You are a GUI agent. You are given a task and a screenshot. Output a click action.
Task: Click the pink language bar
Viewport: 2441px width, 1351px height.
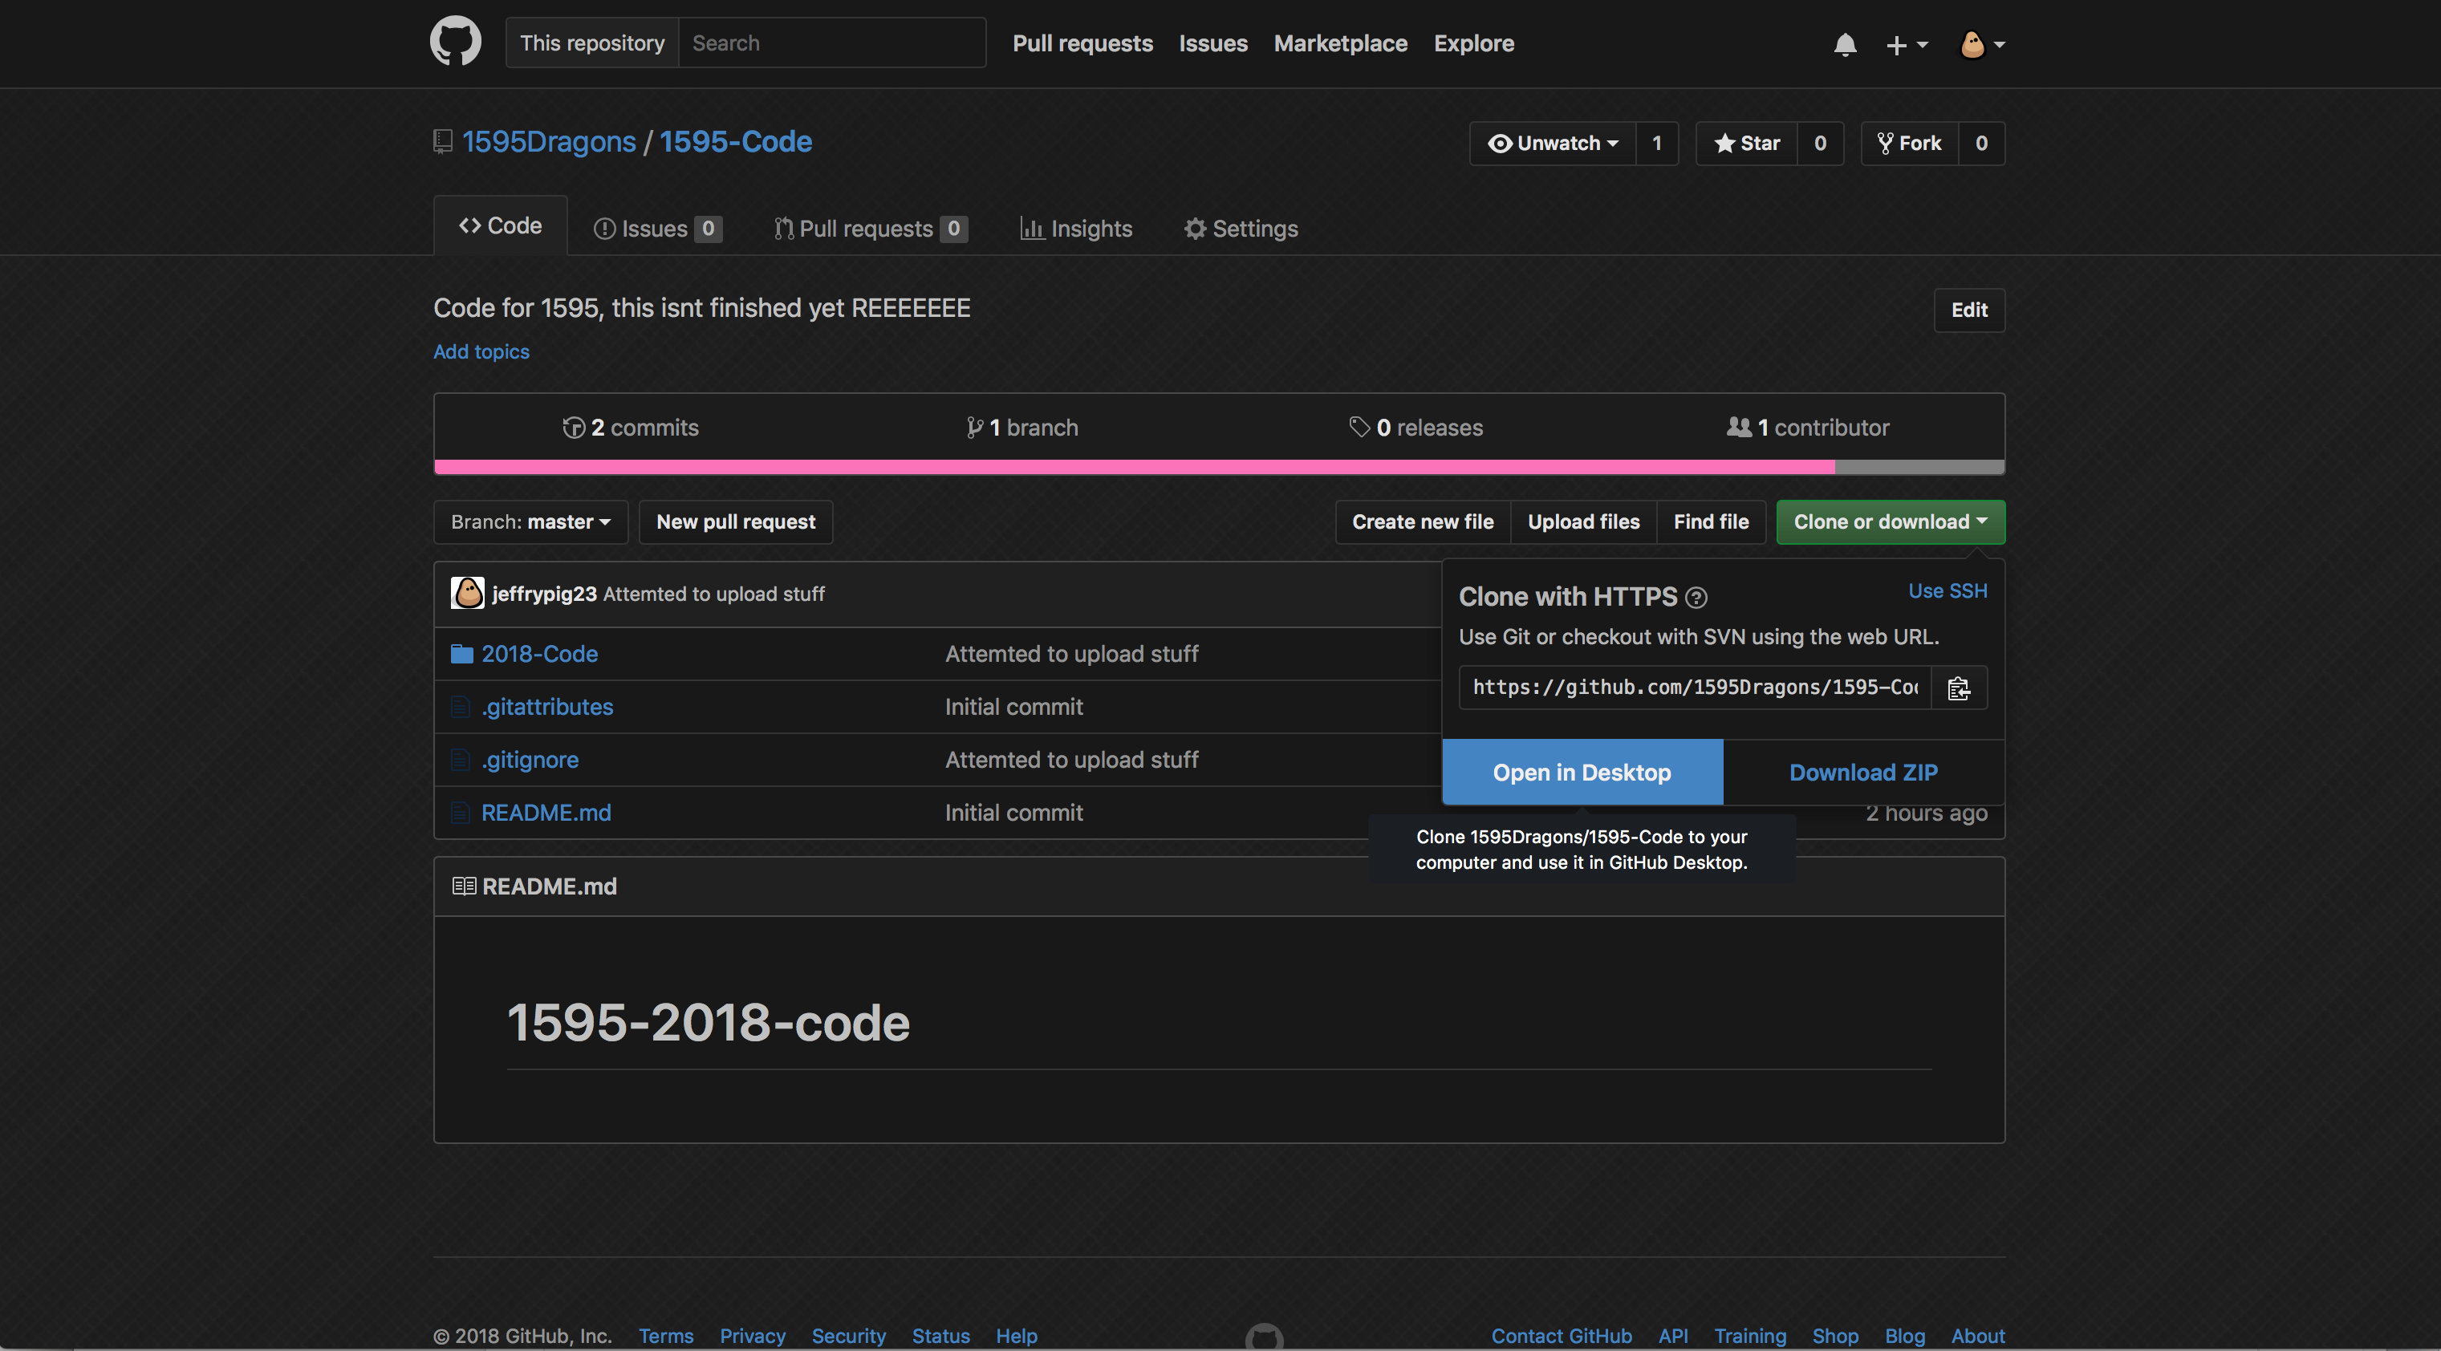point(1133,467)
